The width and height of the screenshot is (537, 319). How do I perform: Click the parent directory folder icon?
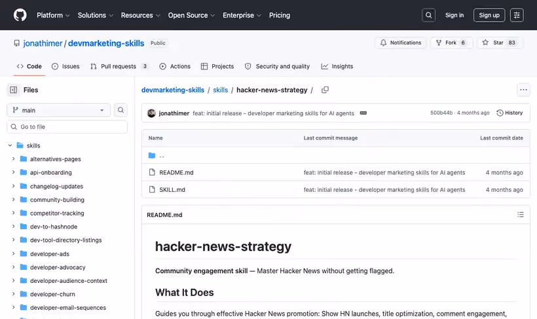pos(152,155)
